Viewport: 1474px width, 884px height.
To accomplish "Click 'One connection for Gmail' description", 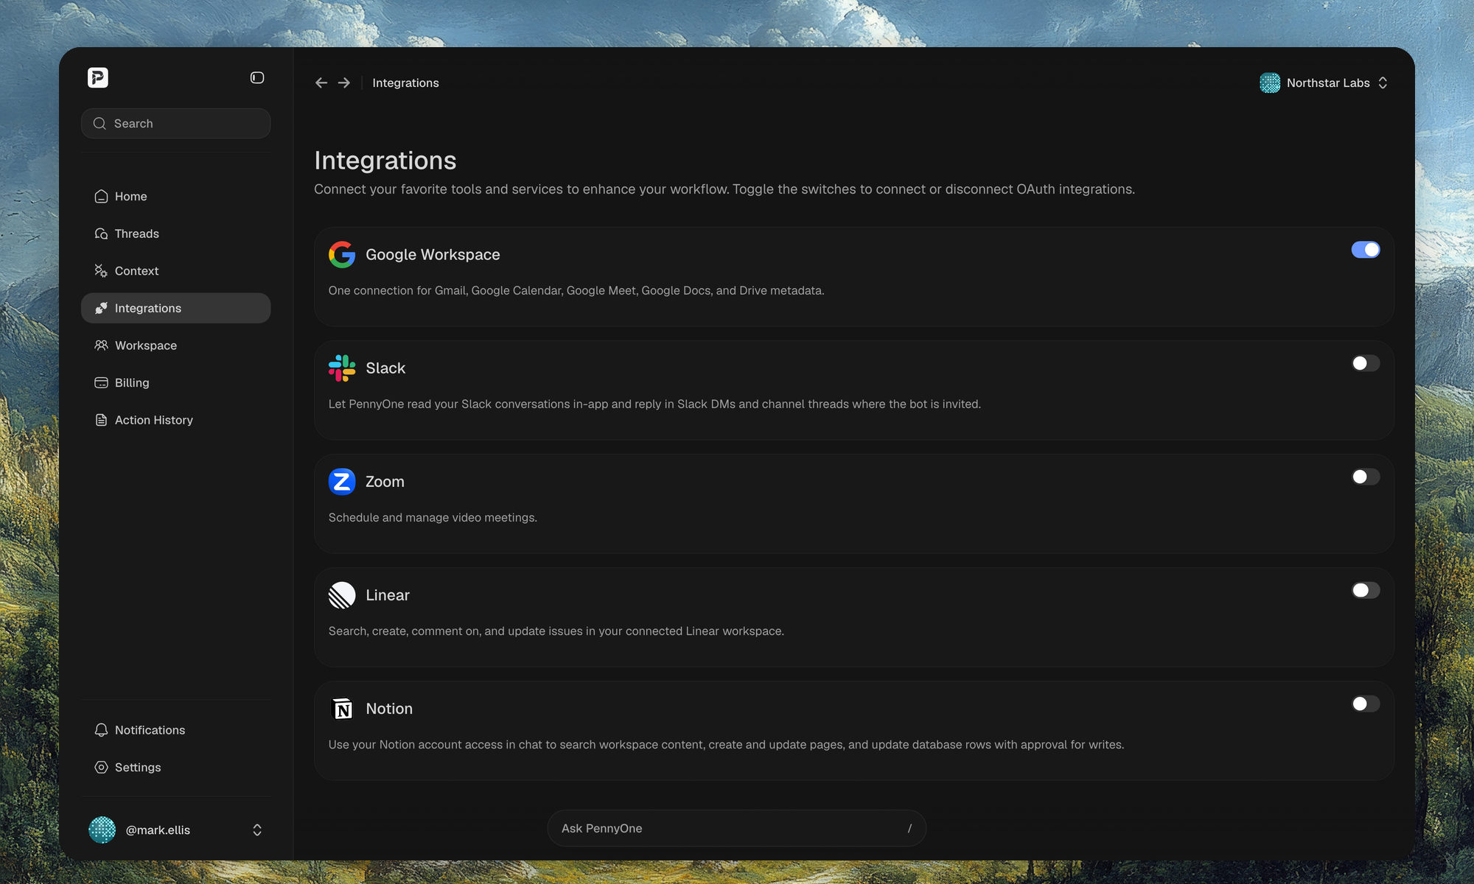I will point(576,290).
